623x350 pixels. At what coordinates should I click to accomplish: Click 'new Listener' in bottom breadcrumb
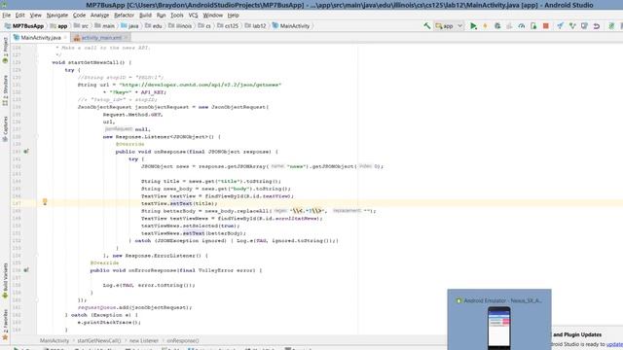[144, 340]
